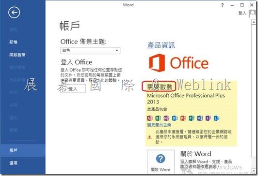Click the scrollbar up arrow
The width and height of the screenshot is (258, 176).
point(254,22)
